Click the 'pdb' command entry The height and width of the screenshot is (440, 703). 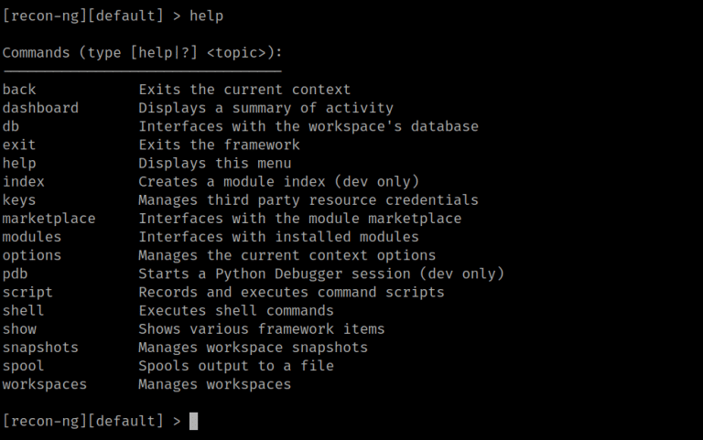[x=15, y=274]
